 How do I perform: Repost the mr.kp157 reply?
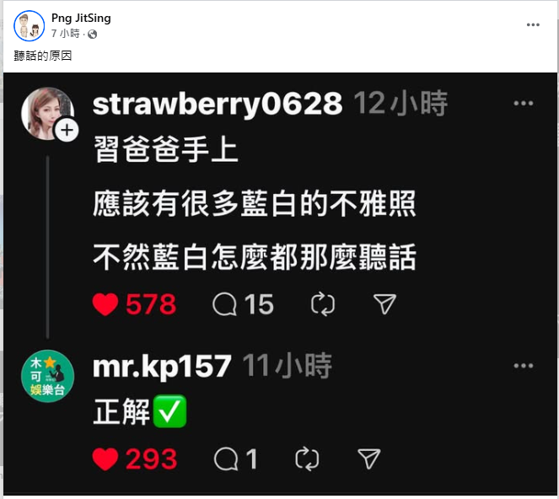[x=307, y=459]
